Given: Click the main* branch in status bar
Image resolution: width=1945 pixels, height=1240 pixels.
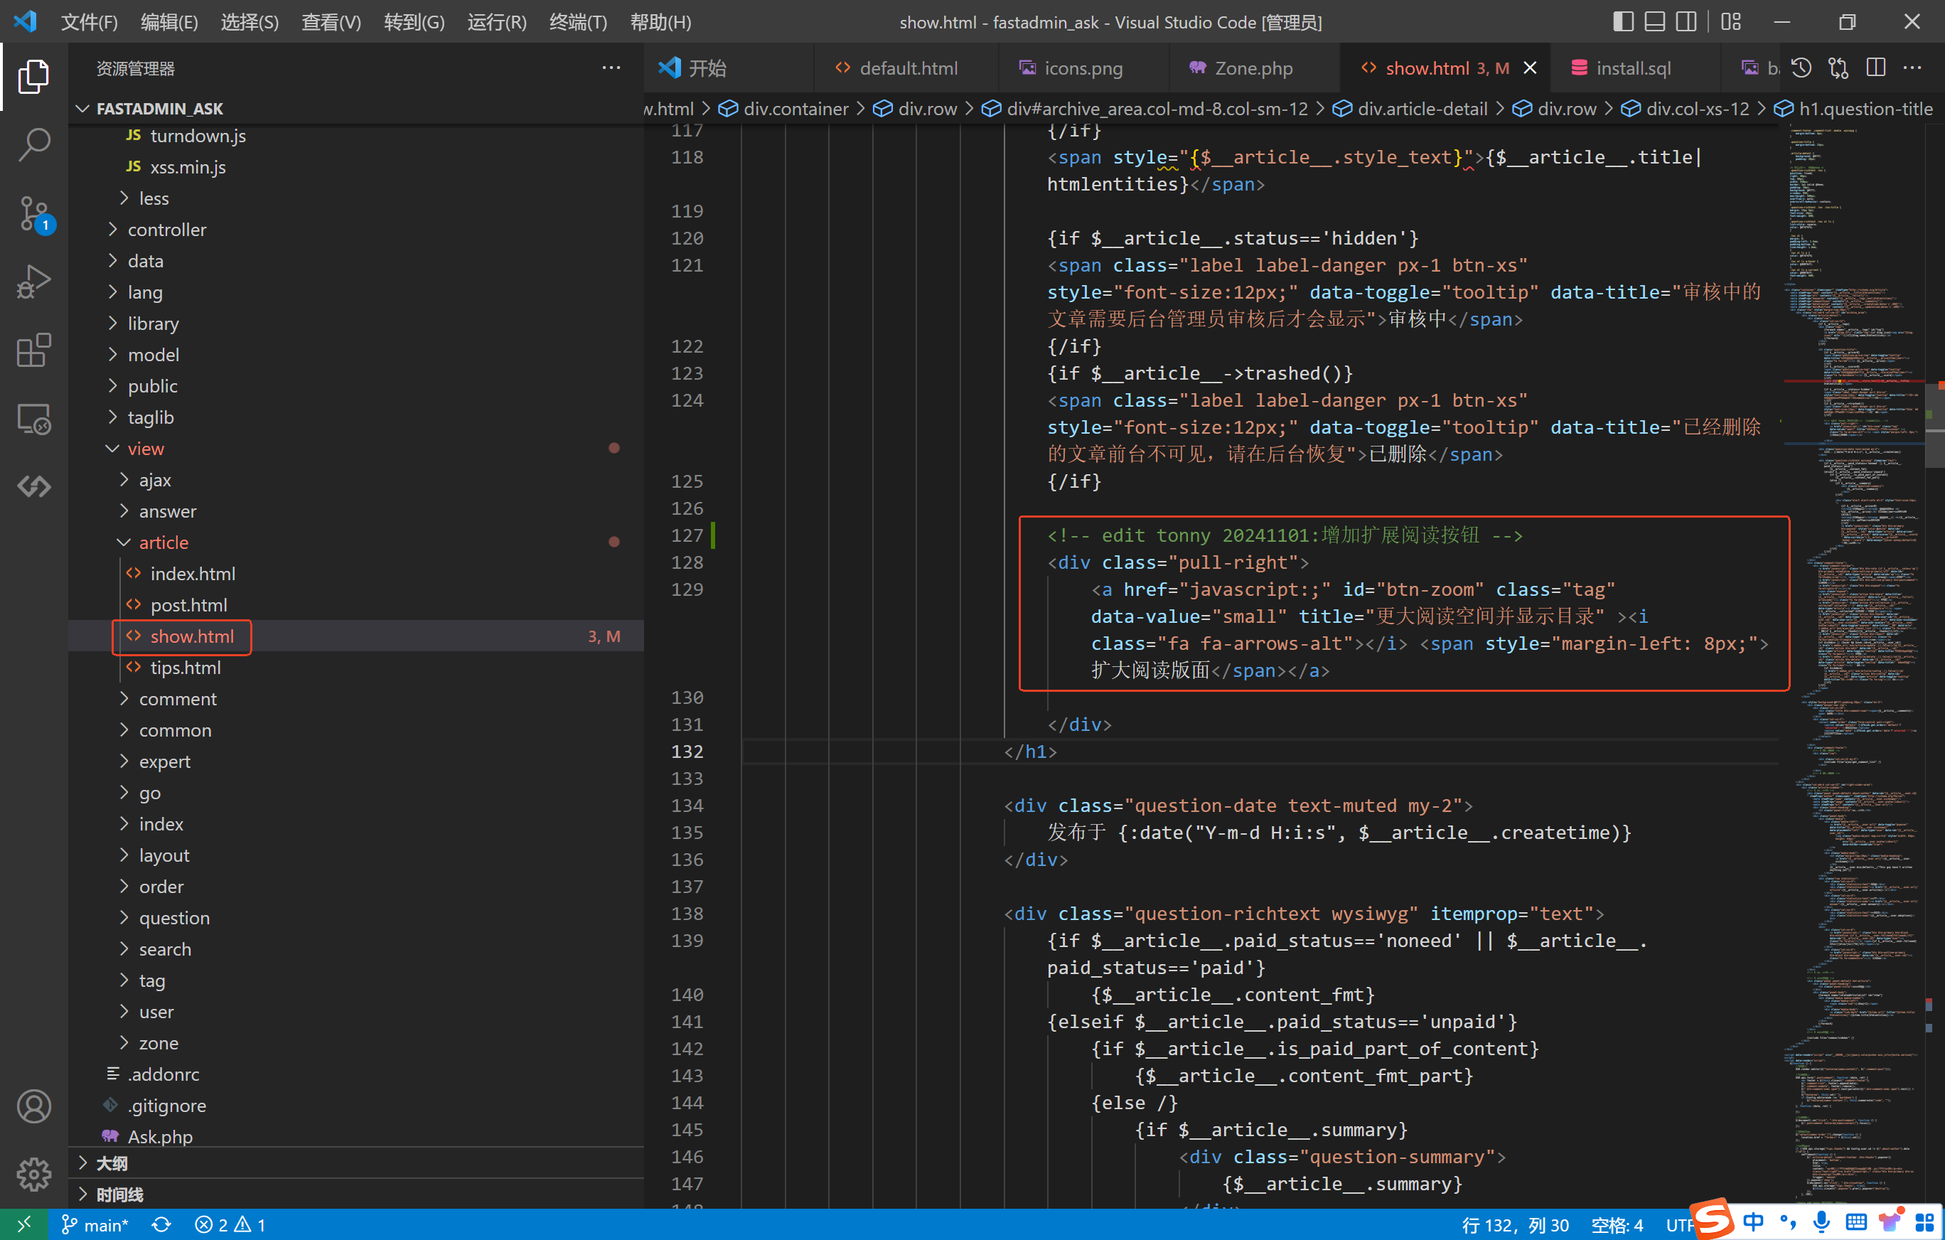Looking at the screenshot, I should coord(95,1224).
